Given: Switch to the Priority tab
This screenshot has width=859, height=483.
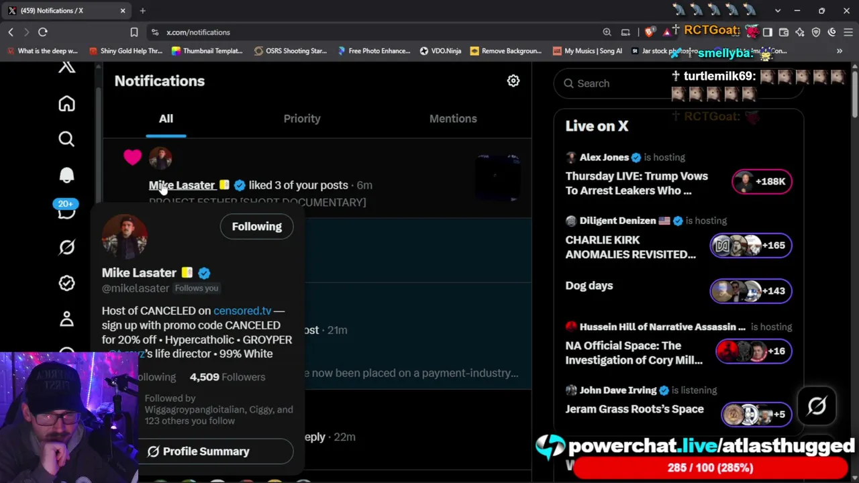Looking at the screenshot, I should click(302, 119).
